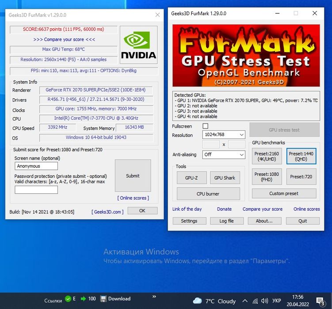The width and height of the screenshot is (332, 309).
Task: Enable the Fullscreen checkbox
Action: tap(206, 126)
